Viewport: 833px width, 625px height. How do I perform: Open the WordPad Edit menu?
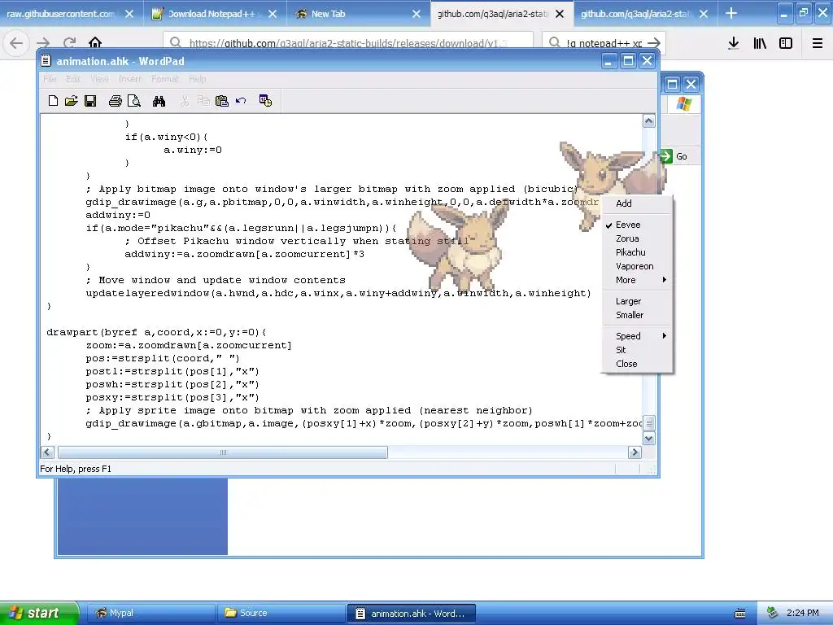point(73,79)
